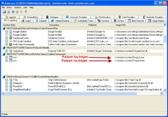Click icon of the unchecked Google Update entry
168x117 pixels.
pyautogui.click(x=10, y=35)
